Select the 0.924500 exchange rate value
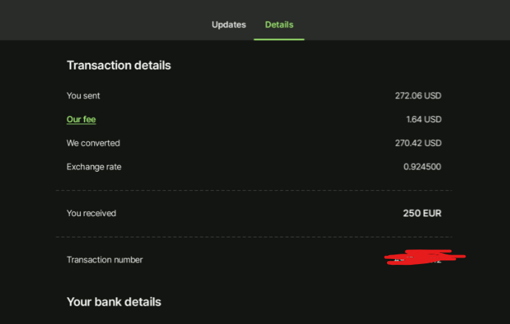Viewport: 510px width, 324px height. pyautogui.click(x=422, y=166)
